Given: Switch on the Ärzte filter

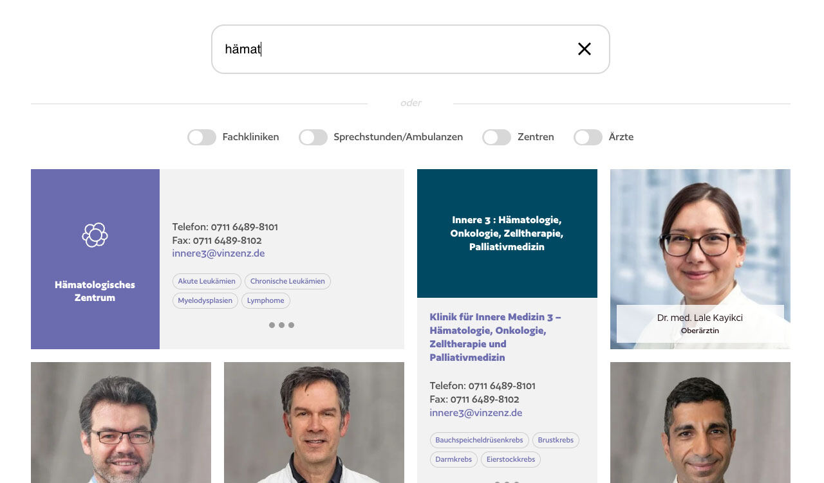Looking at the screenshot, I should pyautogui.click(x=588, y=137).
